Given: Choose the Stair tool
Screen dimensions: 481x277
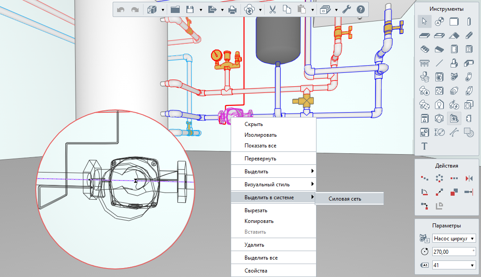Looking at the screenshot, I should [x=424, y=49].
